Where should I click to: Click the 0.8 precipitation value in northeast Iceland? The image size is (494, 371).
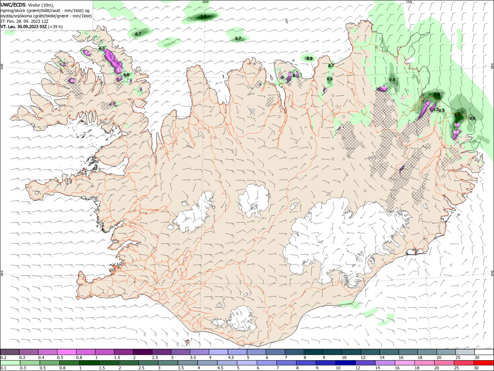coord(392,80)
